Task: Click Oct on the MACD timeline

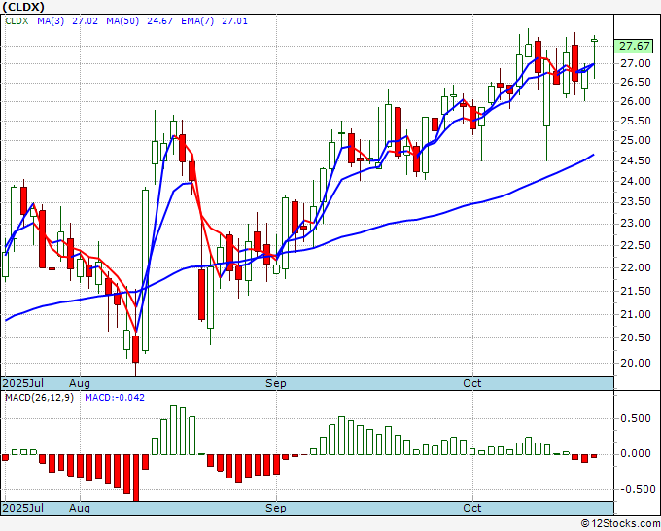Action: (x=471, y=508)
